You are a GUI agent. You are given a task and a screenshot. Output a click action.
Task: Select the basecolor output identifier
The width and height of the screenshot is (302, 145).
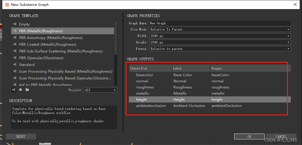pos(145,75)
